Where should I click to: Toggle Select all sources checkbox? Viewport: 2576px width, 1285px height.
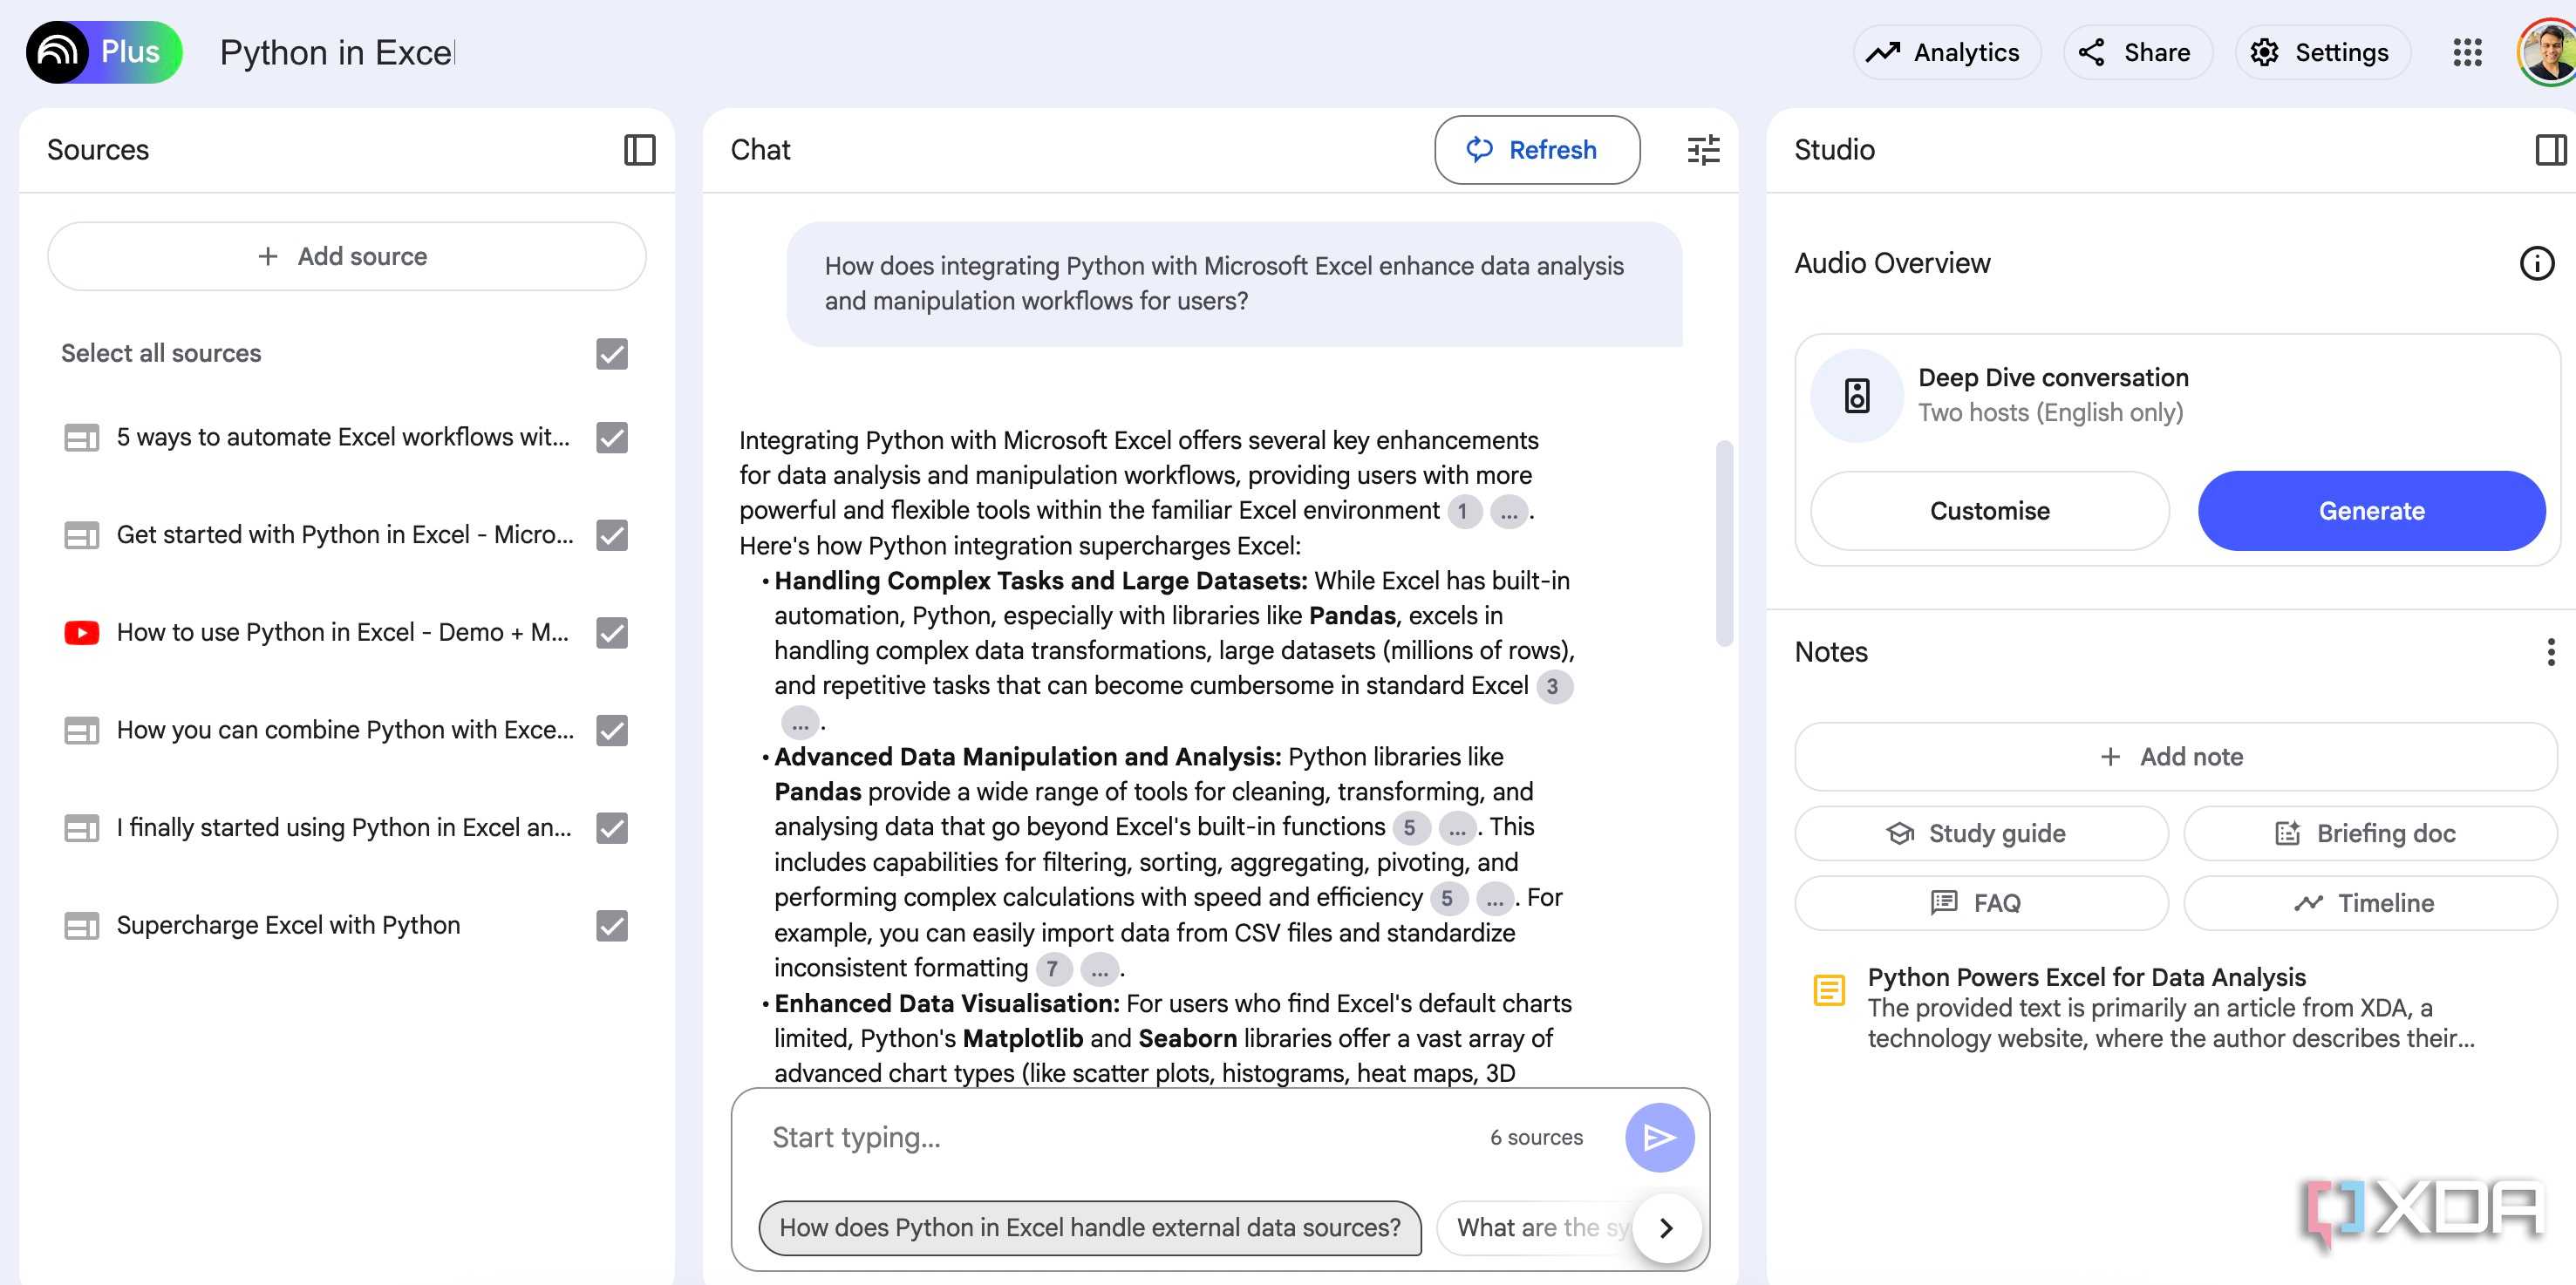(612, 354)
